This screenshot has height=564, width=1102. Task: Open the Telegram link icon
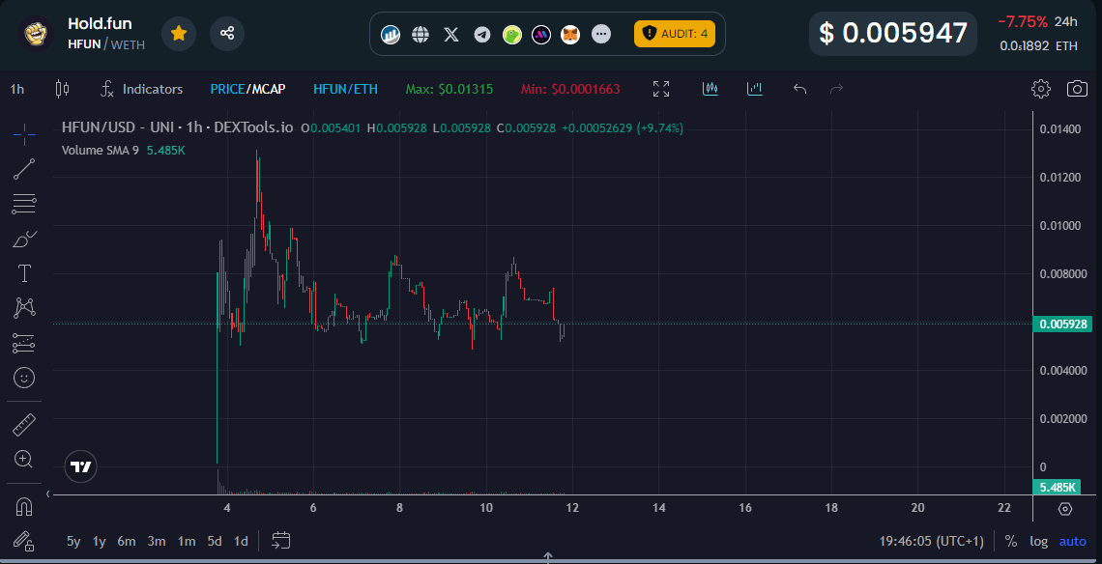(482, 34)
